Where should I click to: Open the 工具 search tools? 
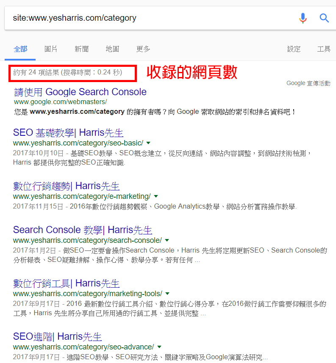click(324, 49)
